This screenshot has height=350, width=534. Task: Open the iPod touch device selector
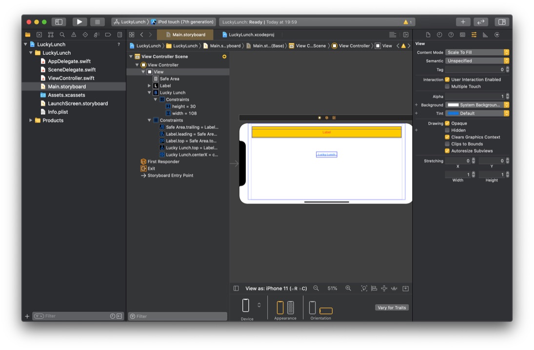coord(182,22)
